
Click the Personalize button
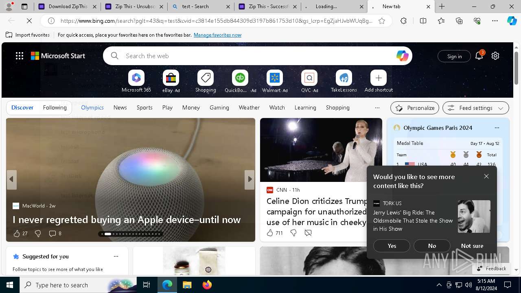coord(415,108)
